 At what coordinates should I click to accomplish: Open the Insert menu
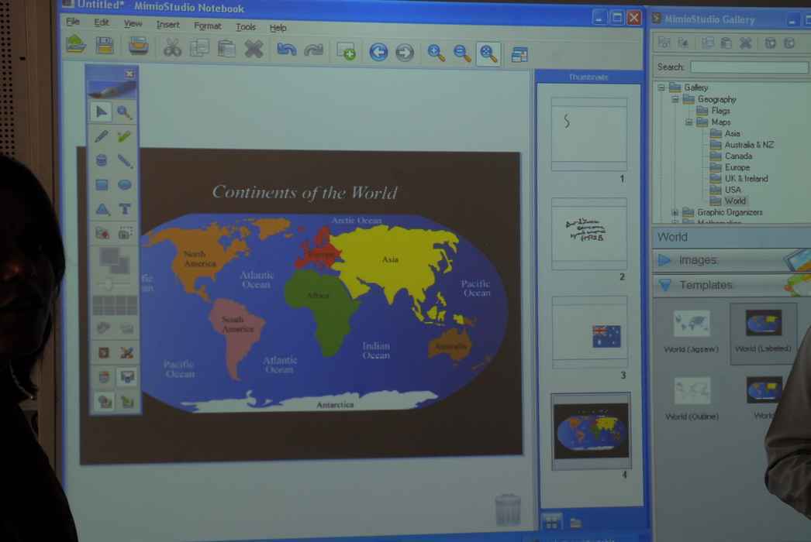[x=167, y=25]
